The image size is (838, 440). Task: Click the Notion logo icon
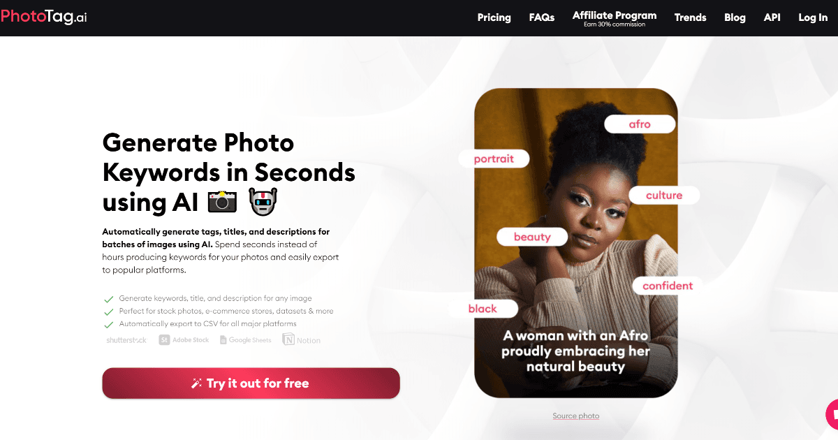click(288, 340)
